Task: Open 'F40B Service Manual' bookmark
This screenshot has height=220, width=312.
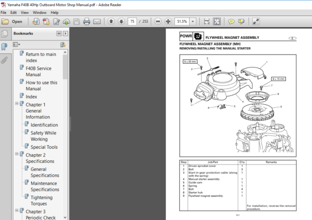Action: tap(38, 72)
